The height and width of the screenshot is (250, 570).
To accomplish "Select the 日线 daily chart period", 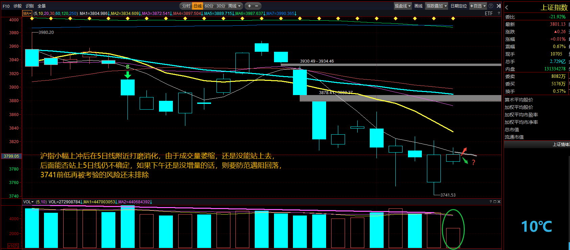I will click(198, 6).
